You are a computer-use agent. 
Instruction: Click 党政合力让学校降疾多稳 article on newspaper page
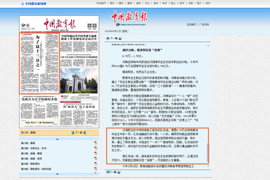tap(40, 99)
